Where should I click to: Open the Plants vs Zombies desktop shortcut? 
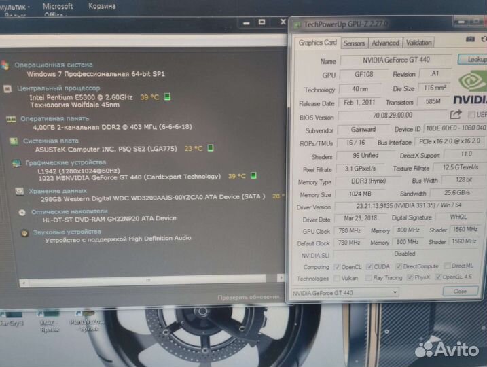click(87, 321)
